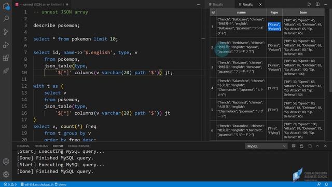Screen dimensions: 332x187
Task: Open the Explorer view in activity bar
Action: point(6,6)
